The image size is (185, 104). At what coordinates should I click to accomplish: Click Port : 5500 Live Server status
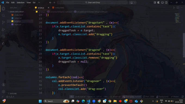pyautogui.click(x=149, y=97)
